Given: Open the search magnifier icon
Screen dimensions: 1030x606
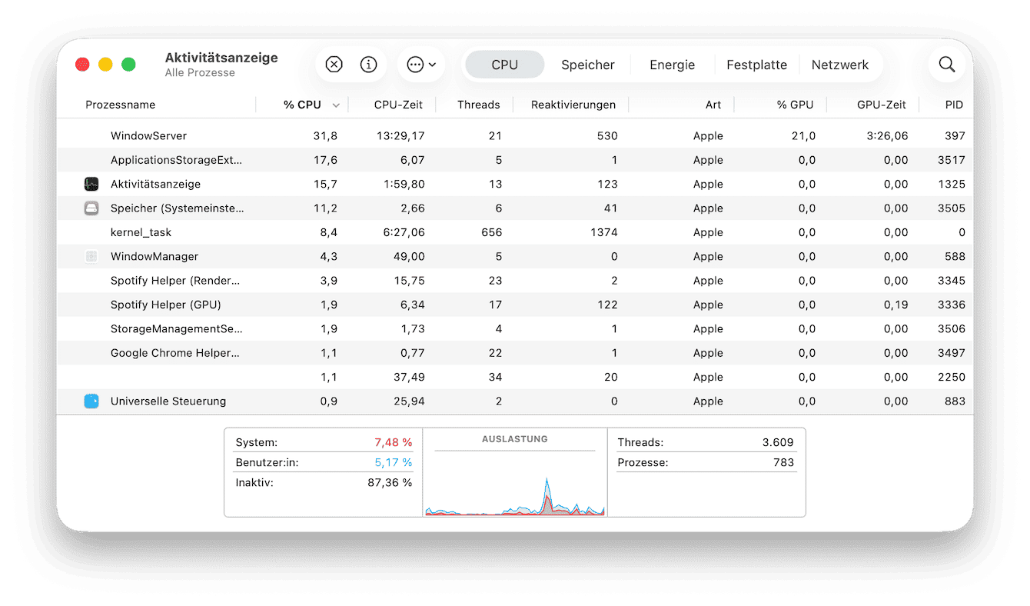Looking at the screenshot, I should pos(946,65).
